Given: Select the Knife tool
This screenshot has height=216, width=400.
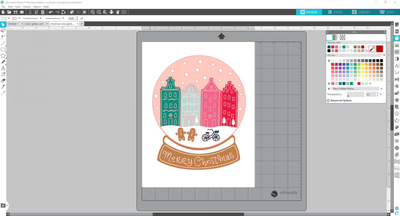Looking at the screenshot, I should (x=3, y=87).
